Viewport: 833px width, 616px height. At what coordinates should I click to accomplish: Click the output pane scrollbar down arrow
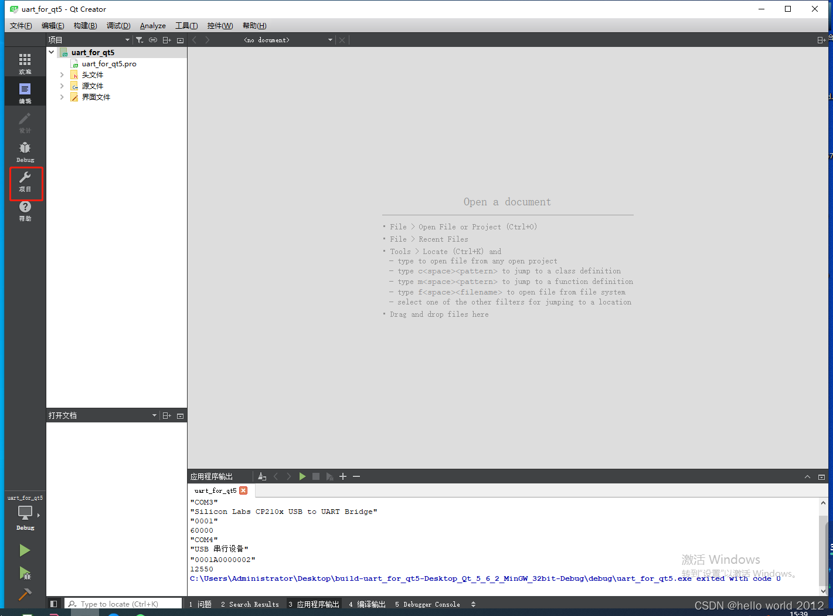823,591
